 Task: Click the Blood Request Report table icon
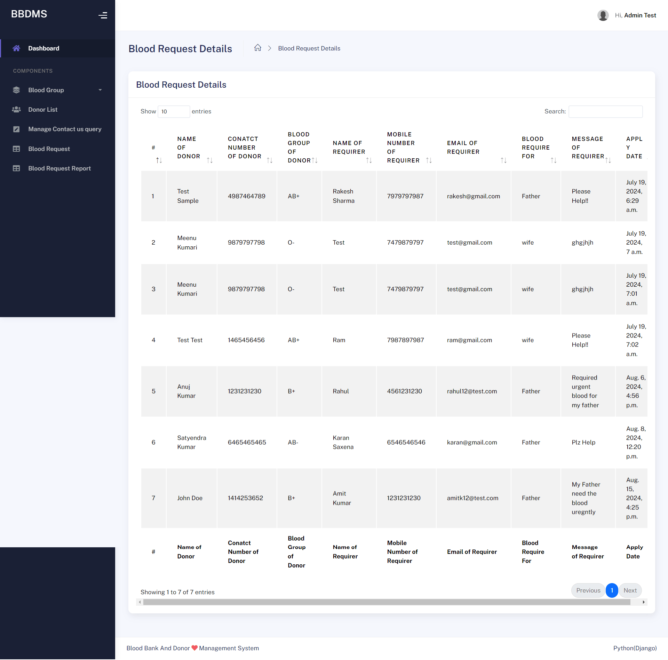click(16, 168)
